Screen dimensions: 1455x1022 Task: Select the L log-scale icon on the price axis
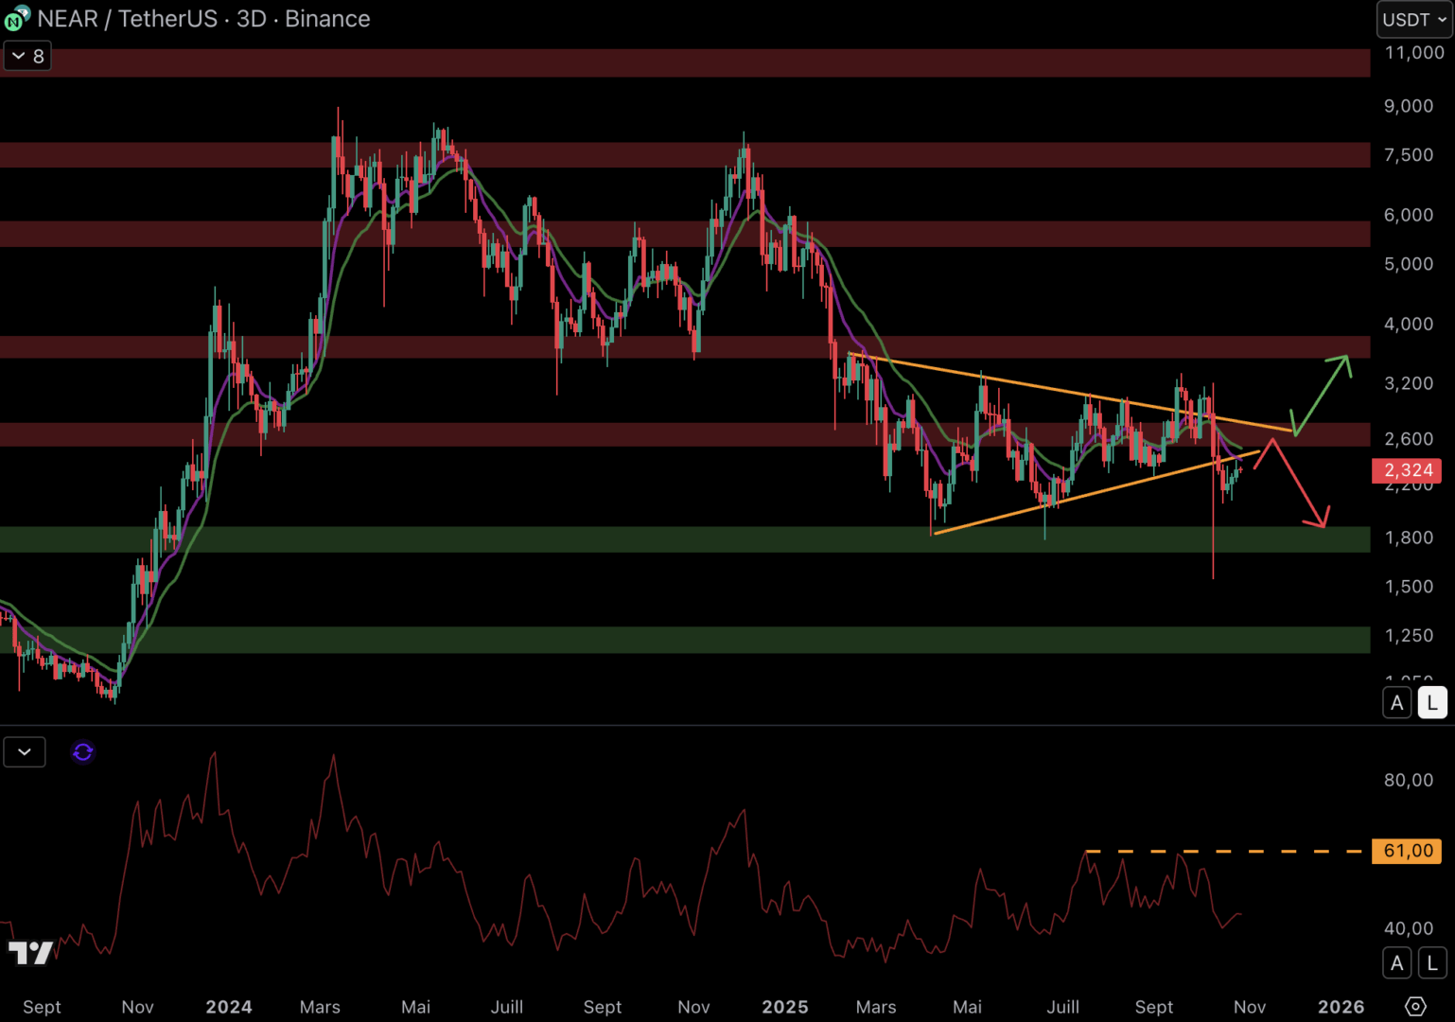[1432, 702]
